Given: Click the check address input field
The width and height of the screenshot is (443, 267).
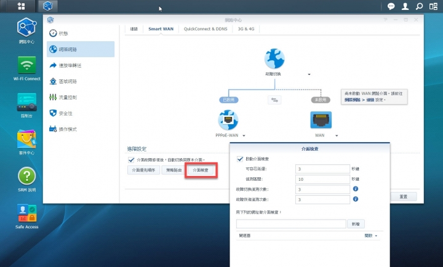Looking at the screenshot, I should (291, 224).
